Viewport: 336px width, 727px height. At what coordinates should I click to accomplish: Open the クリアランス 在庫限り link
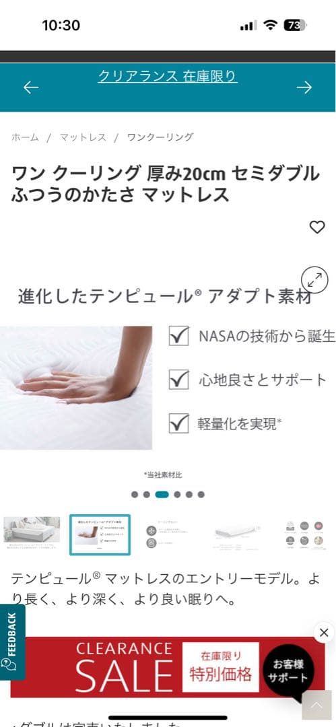coord(168,76)
